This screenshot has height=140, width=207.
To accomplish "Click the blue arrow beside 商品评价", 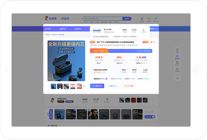I will tap(106, 79).
